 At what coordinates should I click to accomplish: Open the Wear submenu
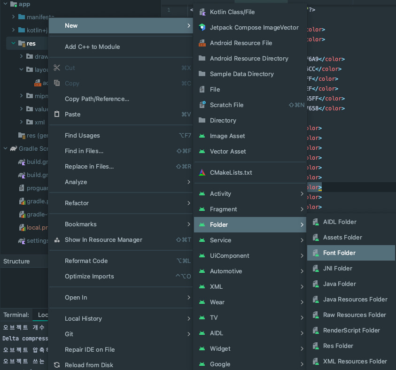250,302
